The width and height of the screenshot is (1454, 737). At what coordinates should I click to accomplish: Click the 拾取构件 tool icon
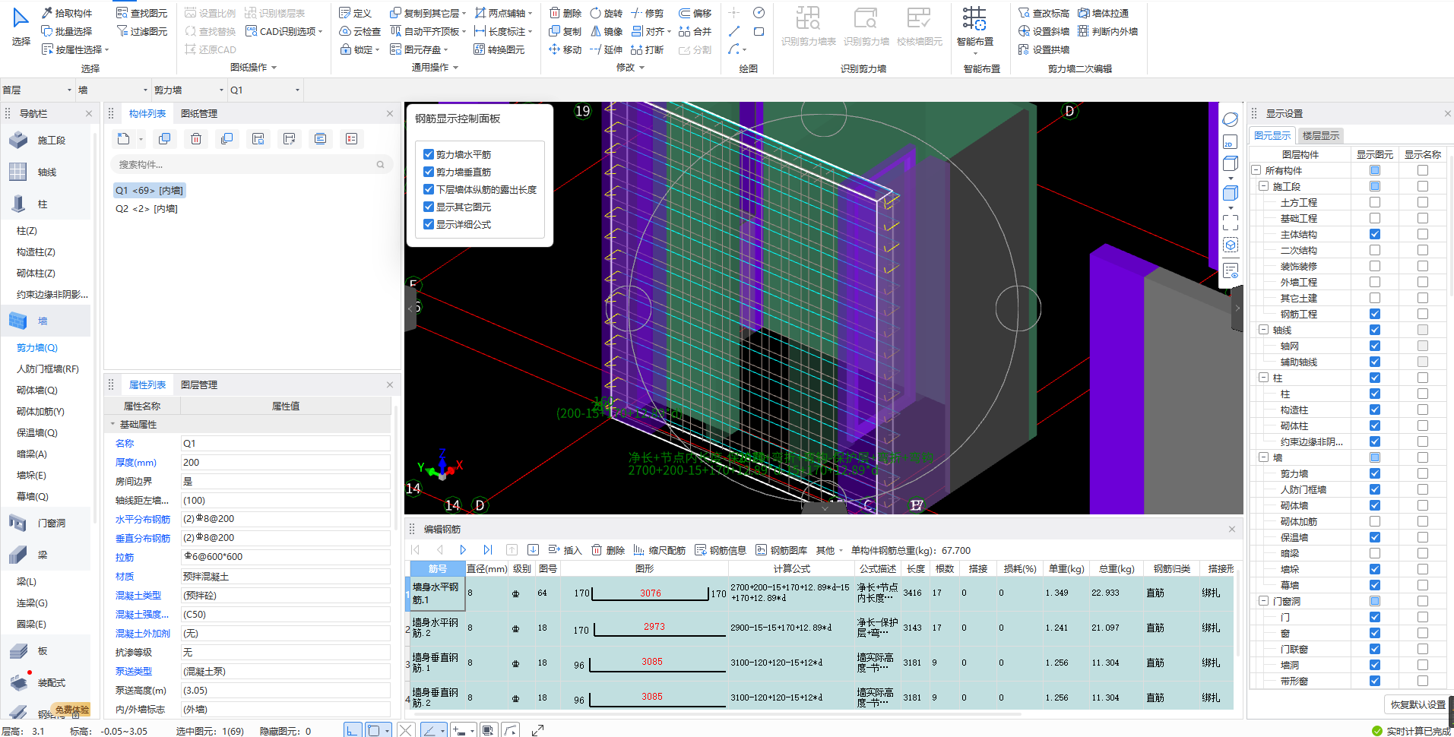pos(46,13)
